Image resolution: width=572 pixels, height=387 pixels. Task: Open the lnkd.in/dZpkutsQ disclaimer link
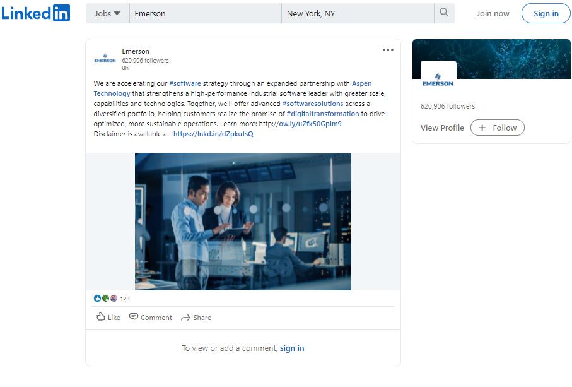click(213, 134)
